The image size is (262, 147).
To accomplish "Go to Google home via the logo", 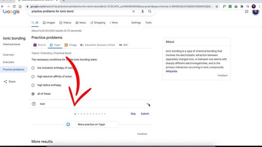I will [11, 12].
